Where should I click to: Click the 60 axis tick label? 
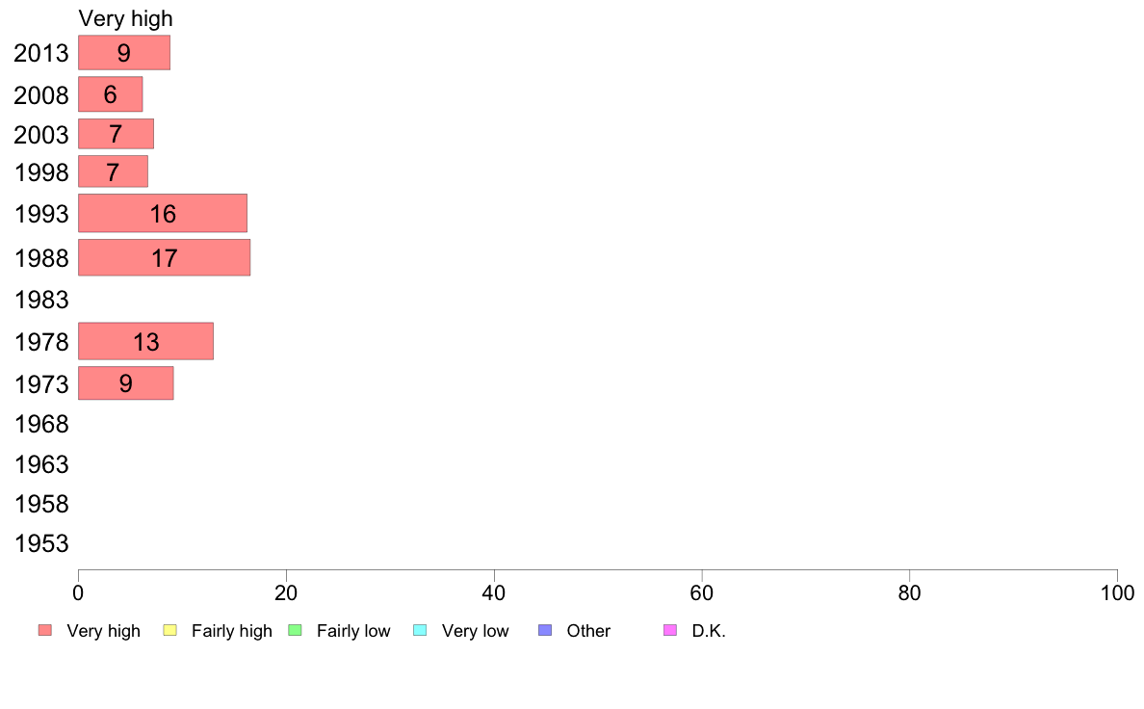point(701,592)
